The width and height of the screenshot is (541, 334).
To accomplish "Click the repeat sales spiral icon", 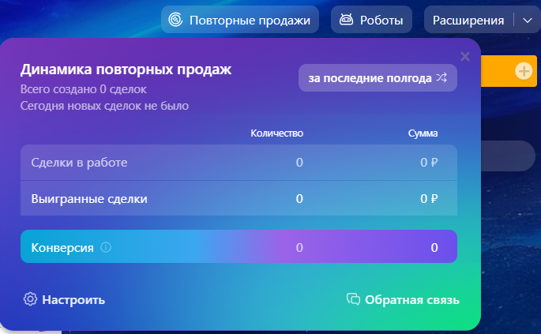I will 177,20.
